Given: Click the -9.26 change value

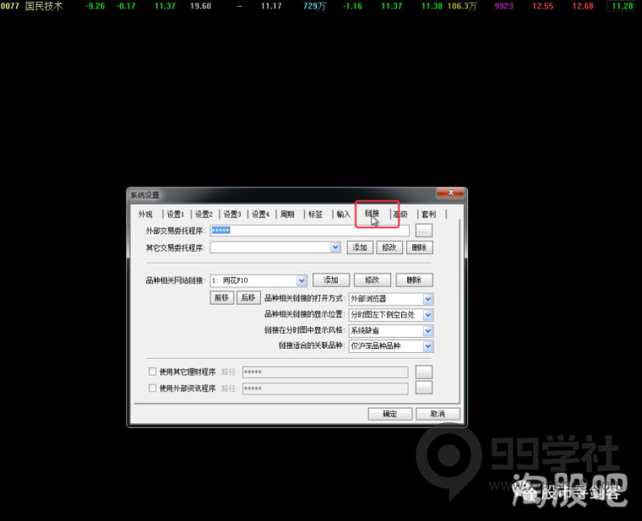Looking at the screenshot, I should (95, 6).
